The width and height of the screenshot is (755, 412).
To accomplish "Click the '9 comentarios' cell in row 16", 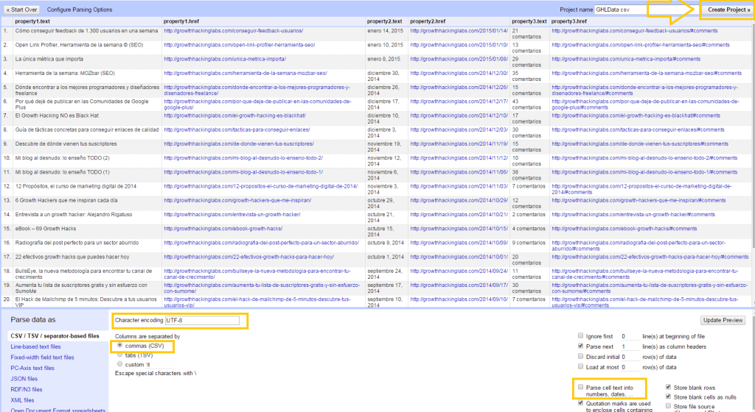I will tap(529, 243).
